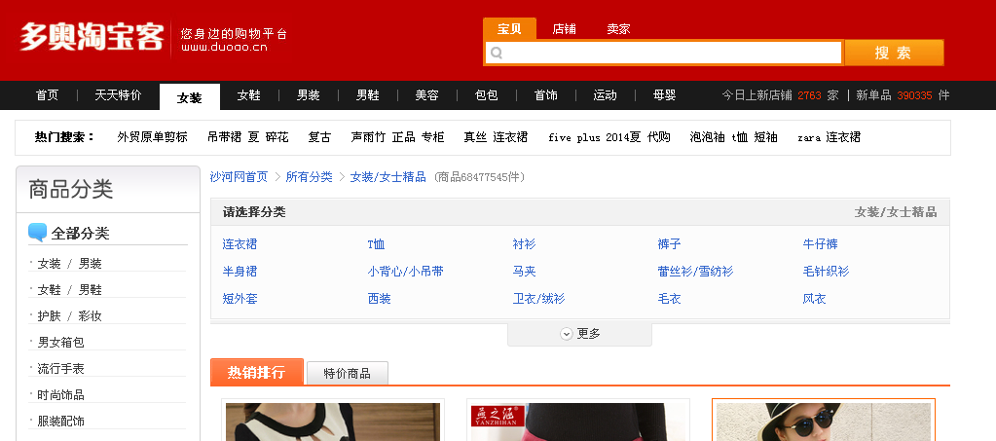Switch to the 特价商品 tab
Viewport: 996px width, 441px height.
(x=347, y=373)
